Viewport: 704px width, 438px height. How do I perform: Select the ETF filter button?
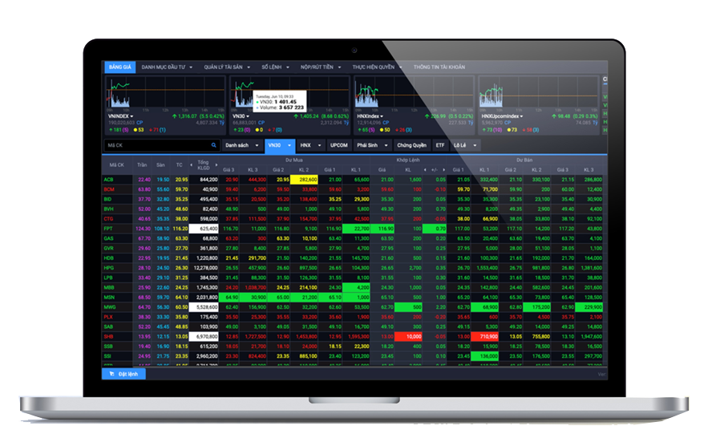click(x=439, y=145)
